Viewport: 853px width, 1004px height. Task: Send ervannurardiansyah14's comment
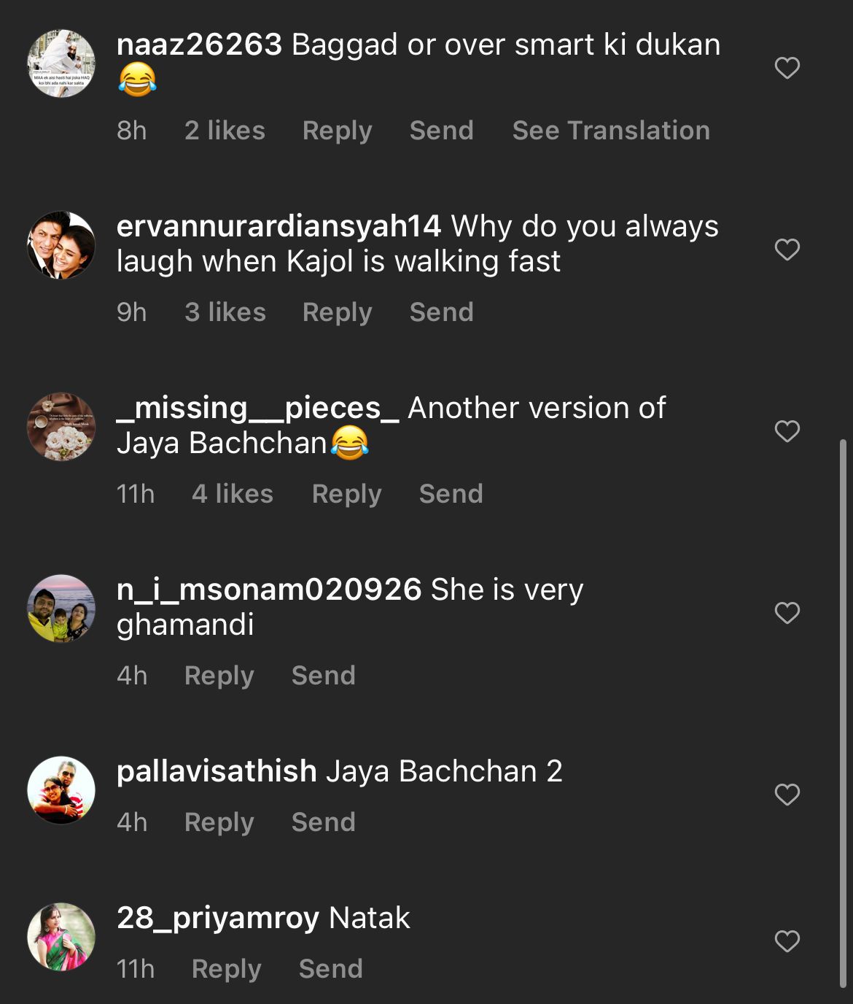[442, 312]
